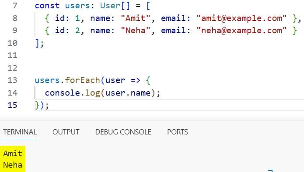The height and width of the screenshot is (172, 304).
Task: Switch to the PORTS tab
Action: click(x=178, y=132)
